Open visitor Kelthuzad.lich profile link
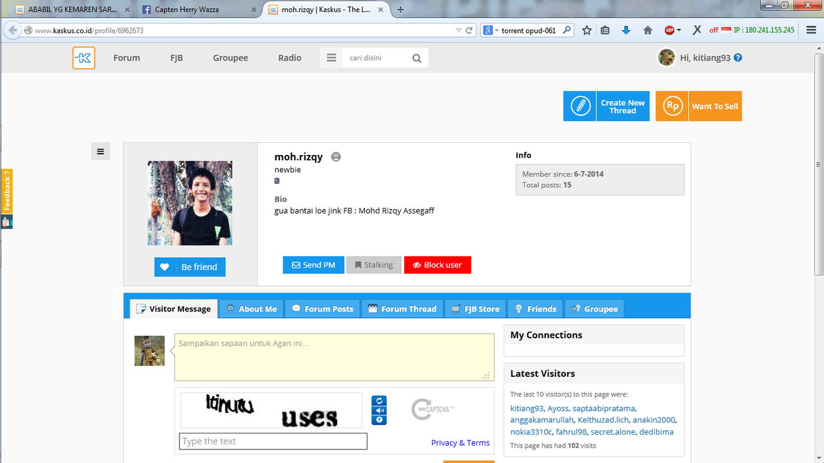This screenshot has width=824, height=463. point(603,420)
